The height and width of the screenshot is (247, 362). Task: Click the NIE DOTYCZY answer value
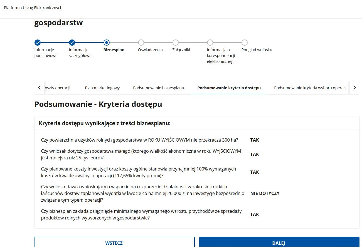tap(265, 193)
